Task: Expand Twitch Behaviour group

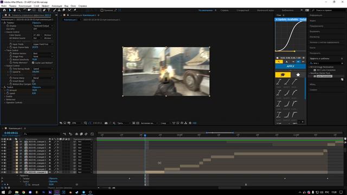Action: [5, 100]
